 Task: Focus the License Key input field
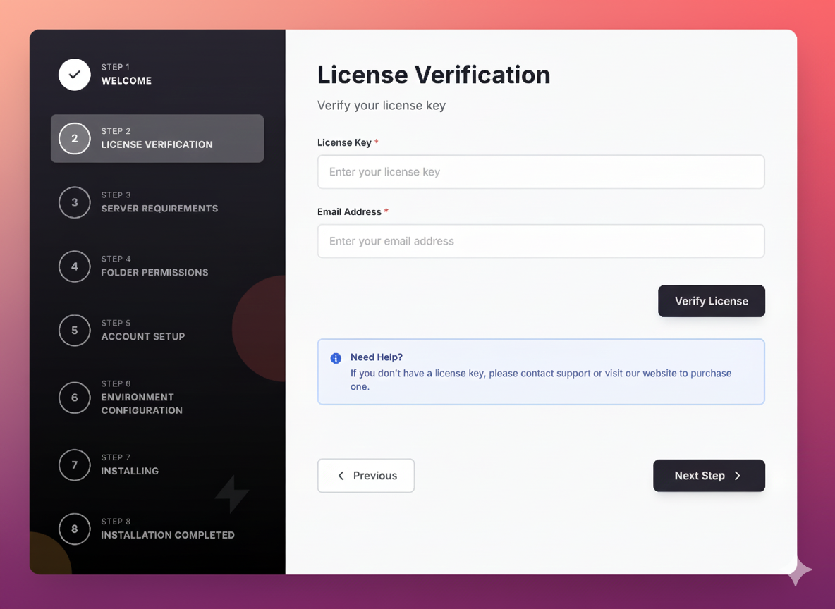(541, 172)
